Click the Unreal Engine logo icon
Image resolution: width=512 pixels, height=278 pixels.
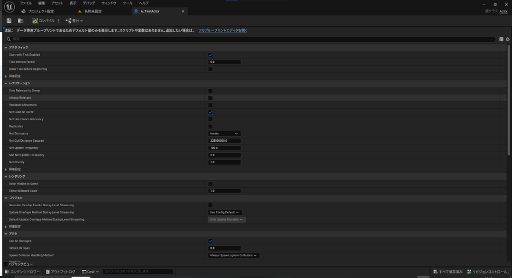[x=9, y=6]
